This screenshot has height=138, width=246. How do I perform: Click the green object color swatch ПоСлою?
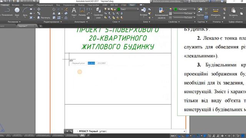coord(176,9)
